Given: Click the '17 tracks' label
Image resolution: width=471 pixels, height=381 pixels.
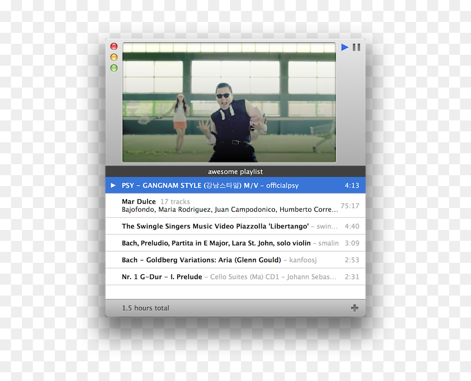Looking at the screenshot, I should (175, 201).
